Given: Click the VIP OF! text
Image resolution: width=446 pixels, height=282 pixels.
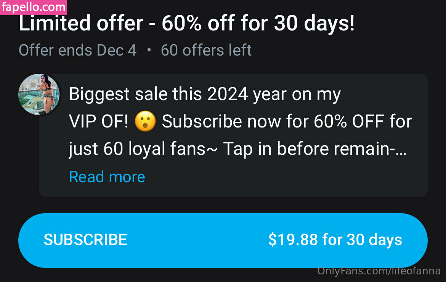Looking at the screenshot, I should (98, 122).
